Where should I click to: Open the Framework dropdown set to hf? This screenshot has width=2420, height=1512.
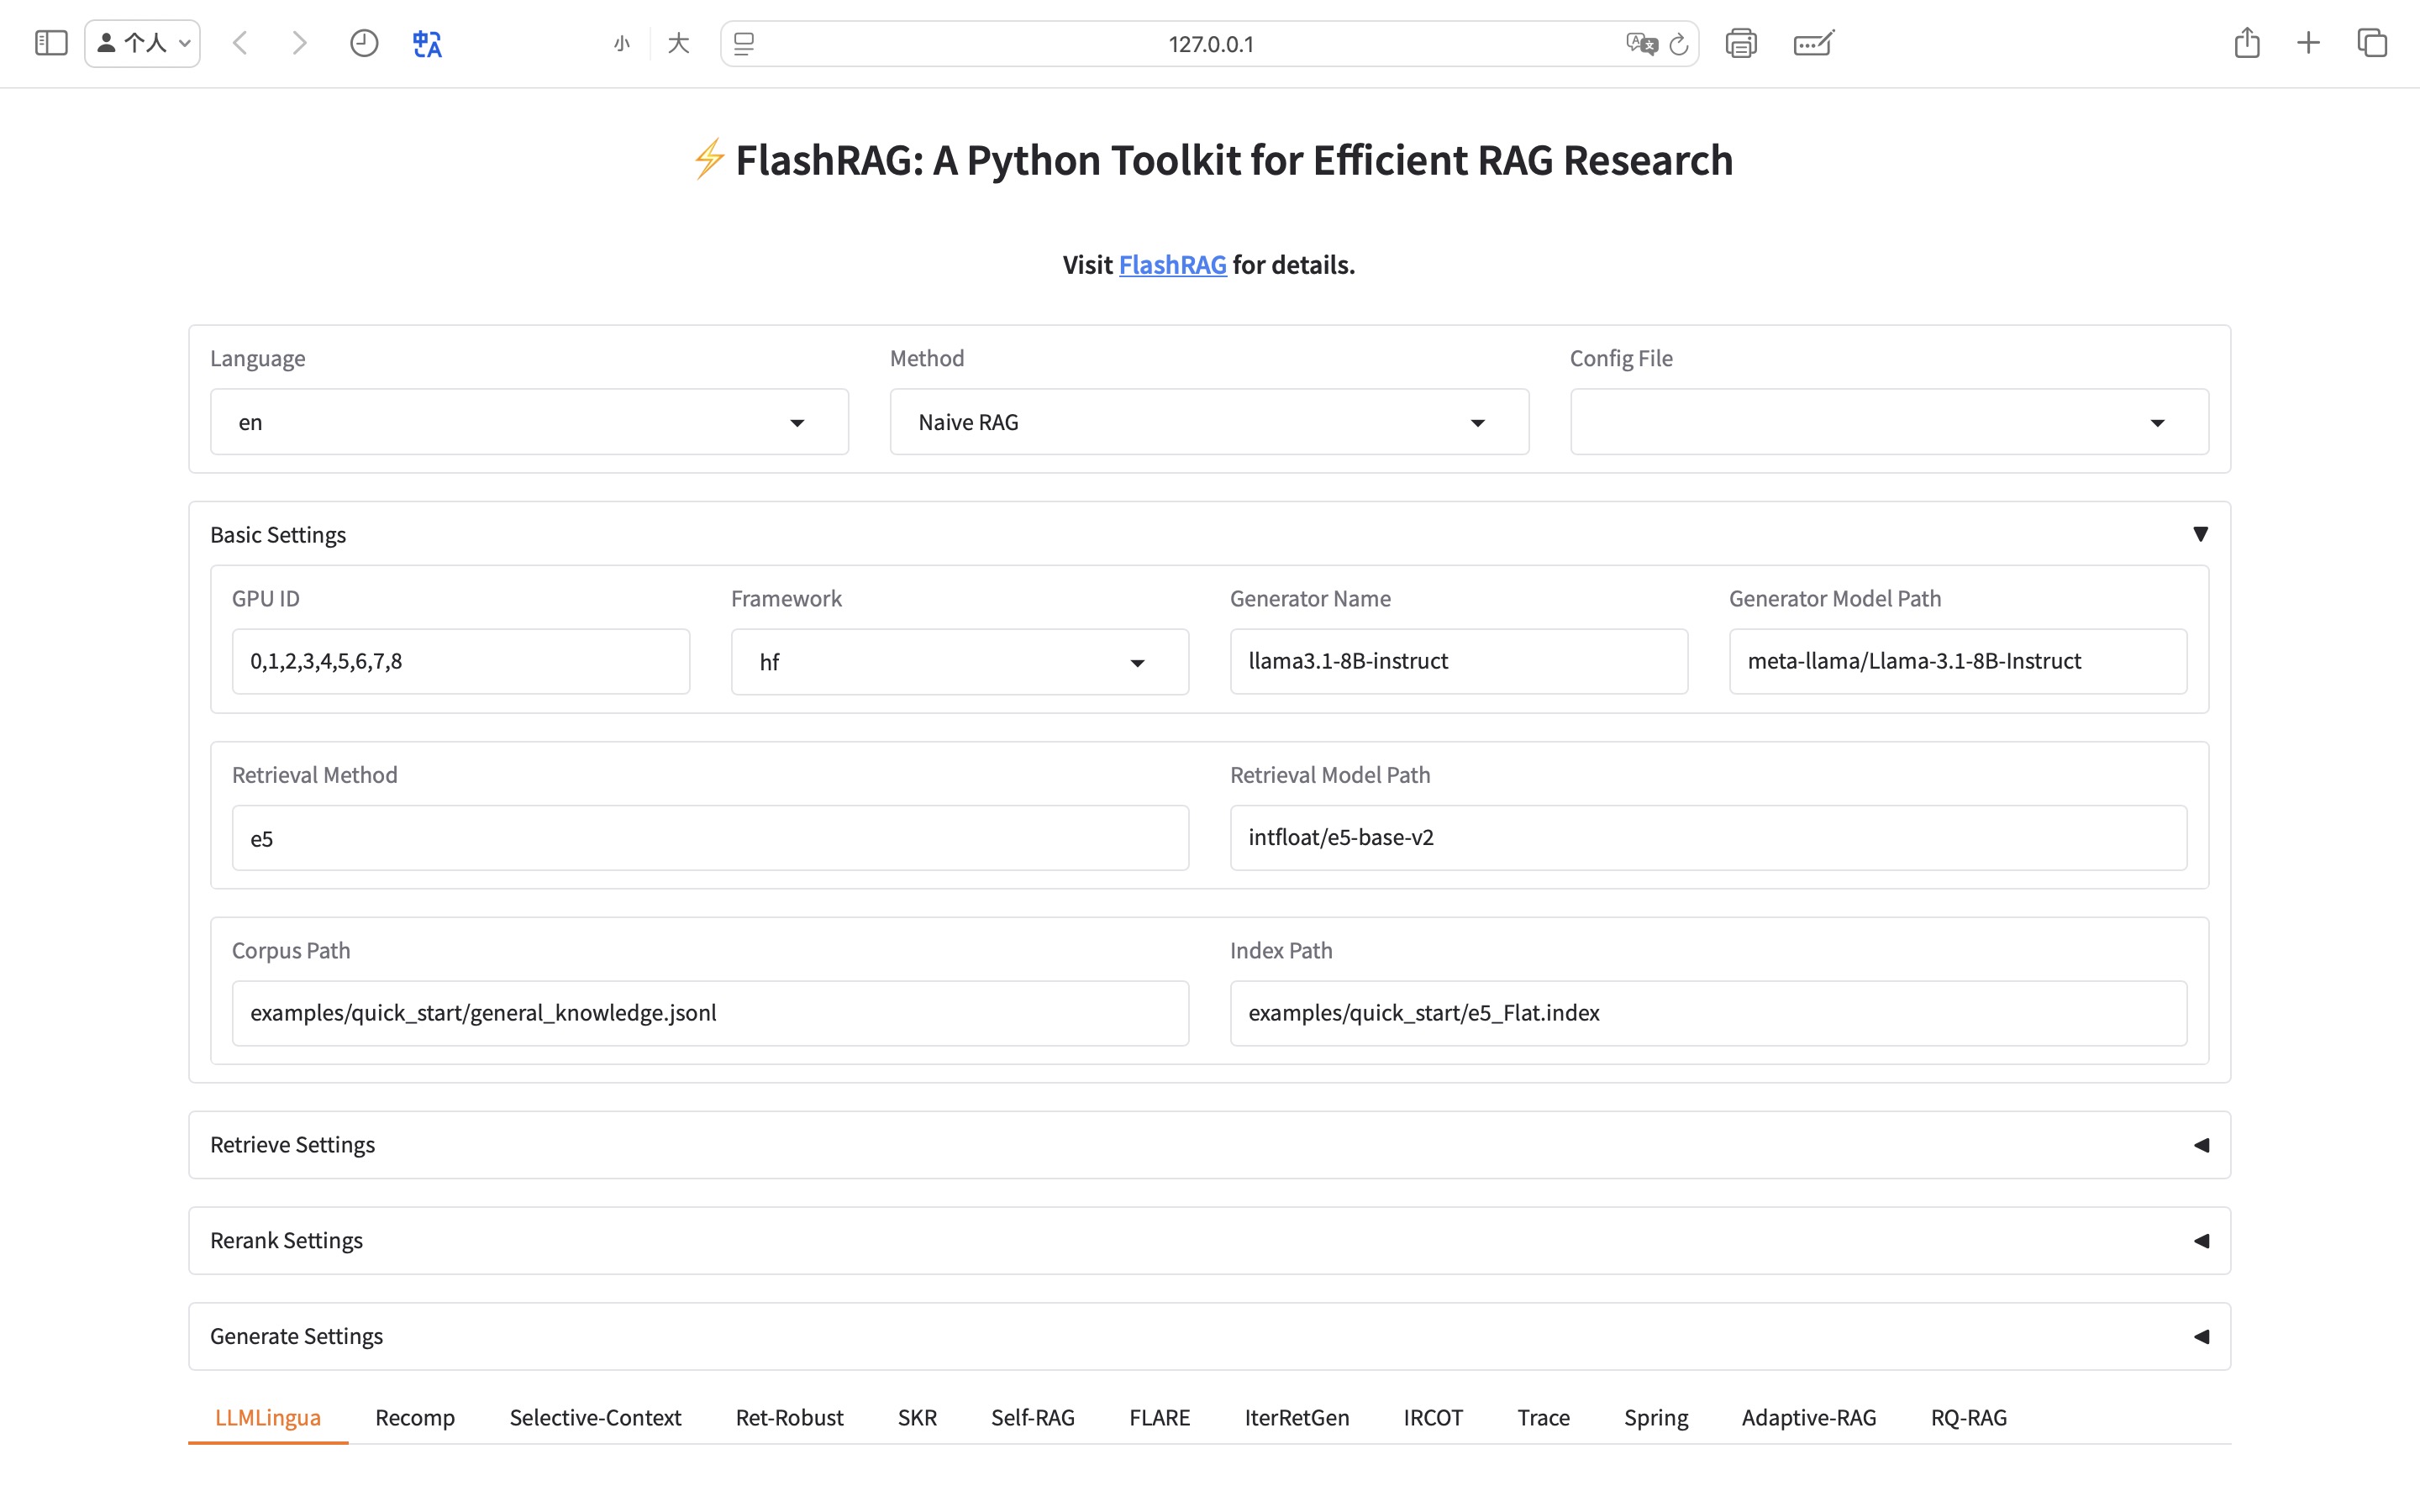click(x=958, y=662)
